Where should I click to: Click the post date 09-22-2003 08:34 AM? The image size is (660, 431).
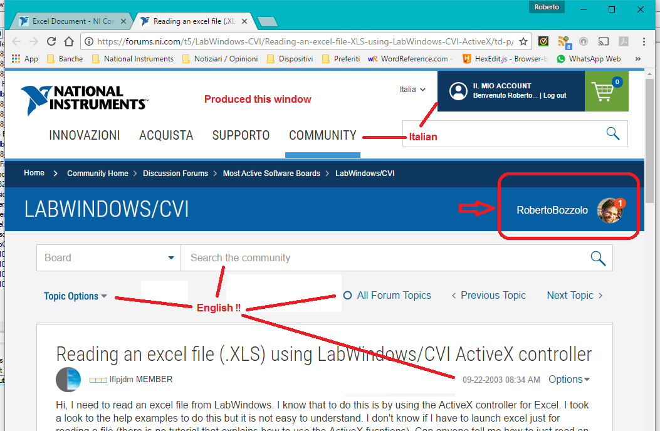[x=501, y=380]
